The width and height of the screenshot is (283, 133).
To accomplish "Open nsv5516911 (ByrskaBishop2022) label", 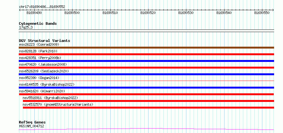I will 50,98.
